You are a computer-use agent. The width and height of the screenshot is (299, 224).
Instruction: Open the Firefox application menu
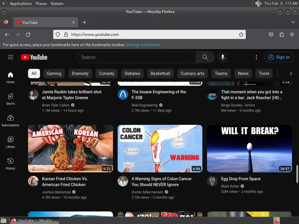[x=292, y=34]
